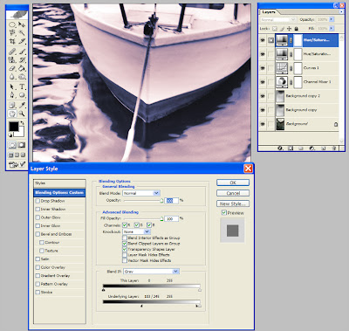Select the Path Selection arrow tool
The width and height of the screenshot is (349, 331).
pos(12,86)
